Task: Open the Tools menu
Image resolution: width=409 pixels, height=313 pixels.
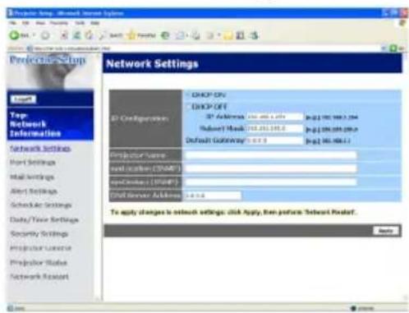Action: (x=80, y=23)
